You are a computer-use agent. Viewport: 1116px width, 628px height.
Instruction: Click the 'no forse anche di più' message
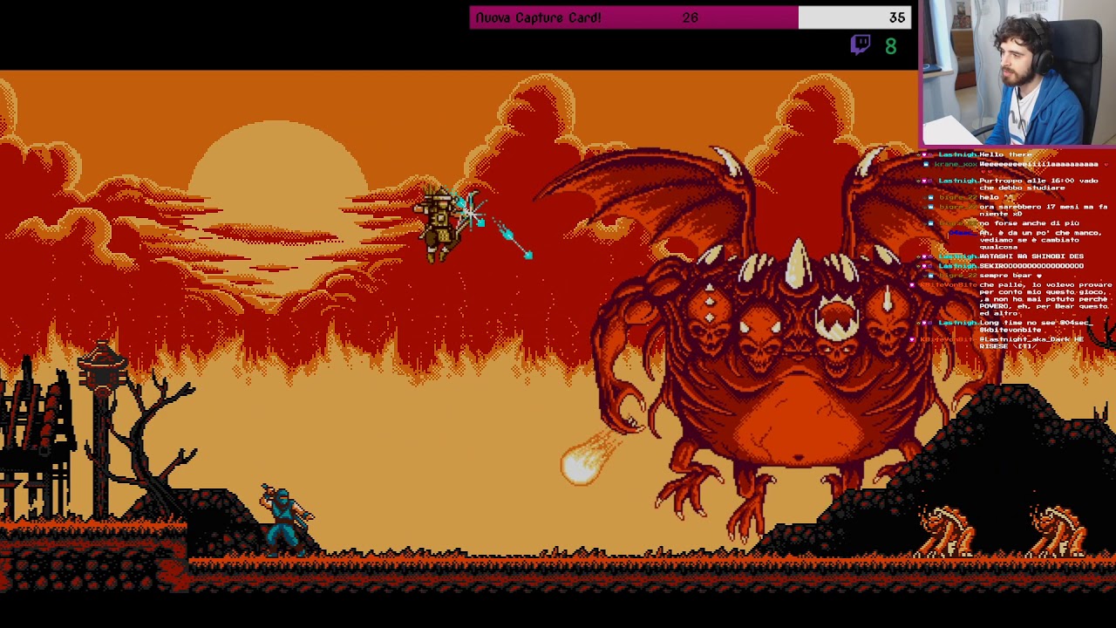tap(1029, 223)
